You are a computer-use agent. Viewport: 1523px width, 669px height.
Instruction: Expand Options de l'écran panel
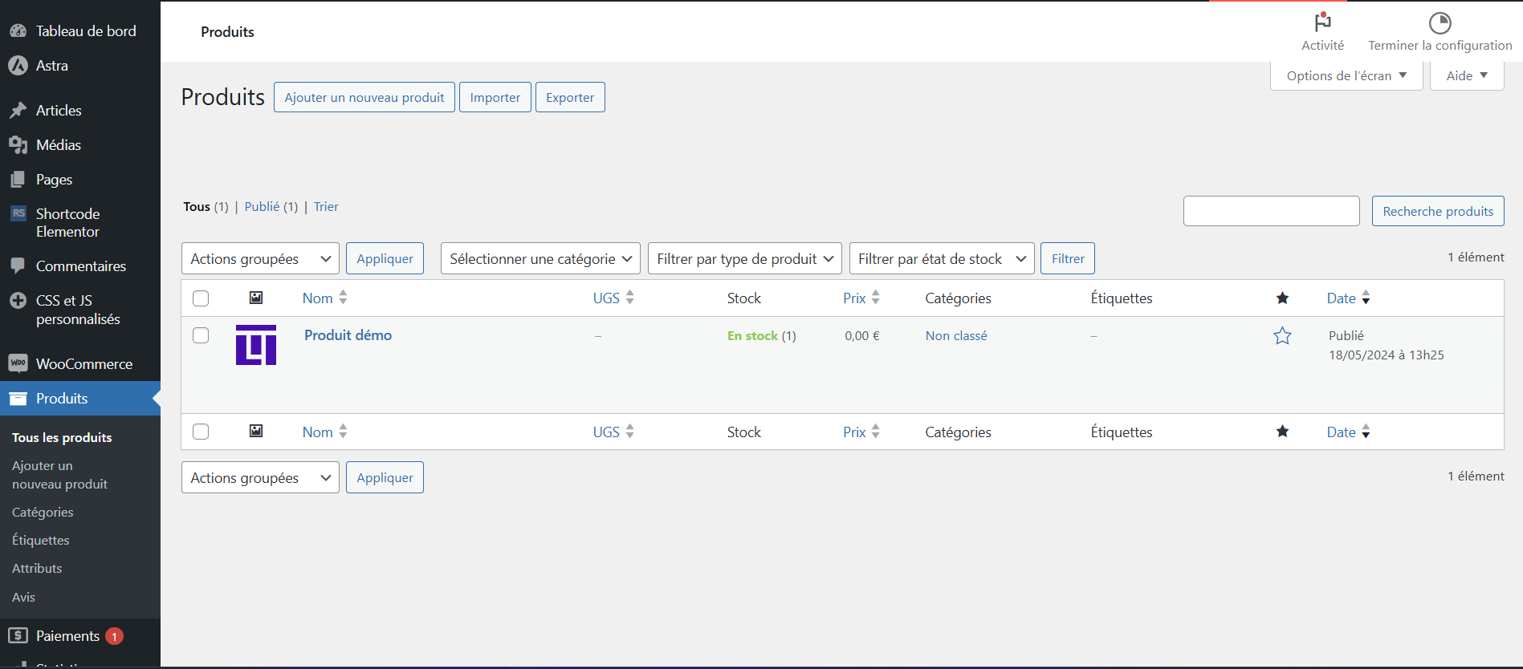(1346, 75)
